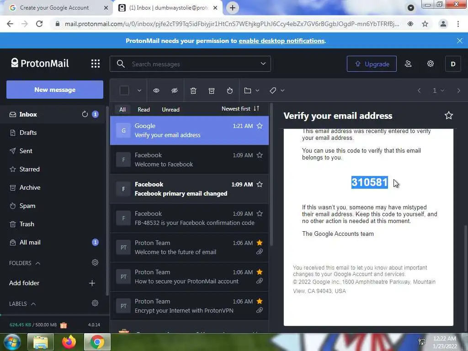Star the FB-48532 confirmation code email
The width and height of the screenshot is (468, 351).
pyautogui.click(x=260, y=214)
